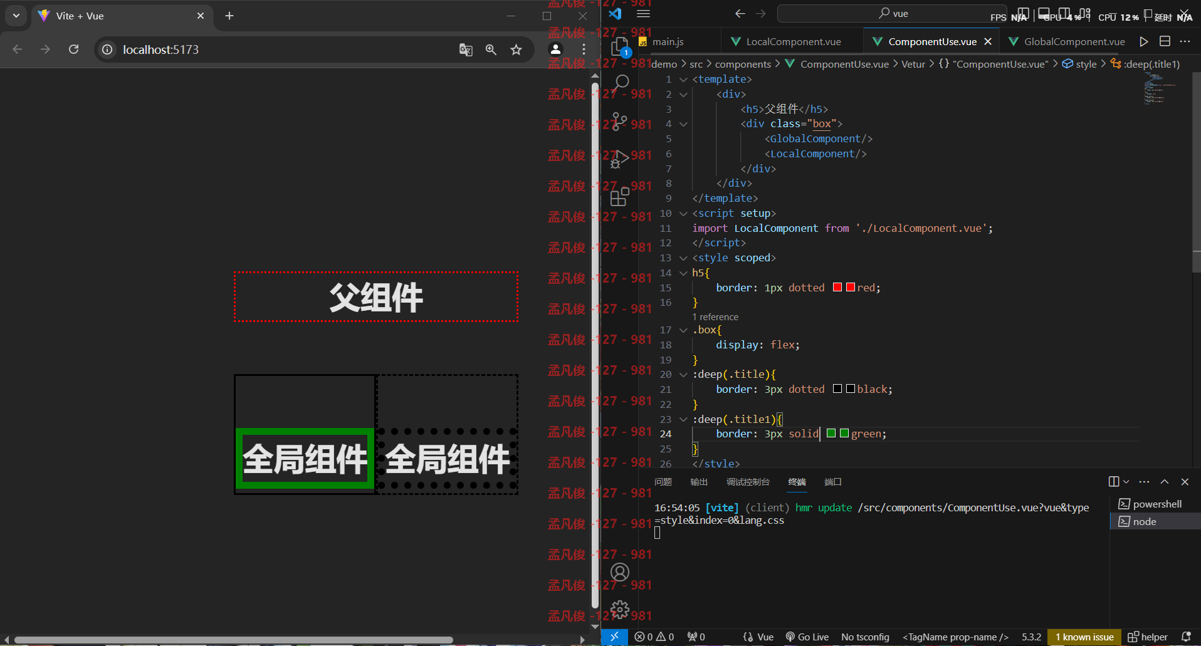This screenshot has height=646, width=1201.
Task: Open the editor More Actions ellipsis menu
Action: [x=1185, y=41]
